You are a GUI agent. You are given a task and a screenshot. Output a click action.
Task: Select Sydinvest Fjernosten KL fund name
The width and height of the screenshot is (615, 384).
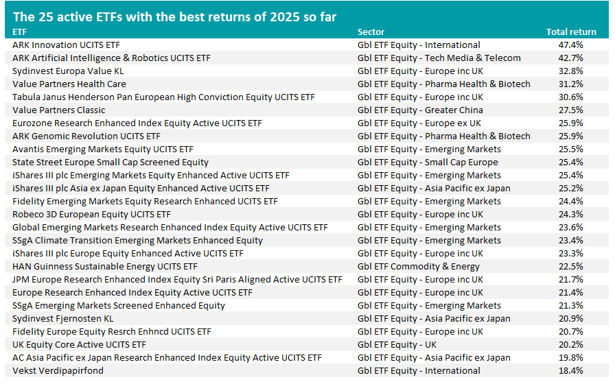62,318
